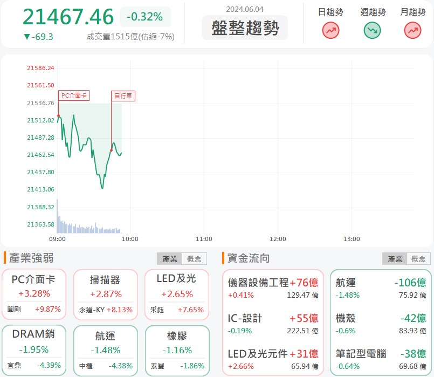Click stock 采鈺 +7.65%
Screen dimensions: 434x377
pos(177,310)
